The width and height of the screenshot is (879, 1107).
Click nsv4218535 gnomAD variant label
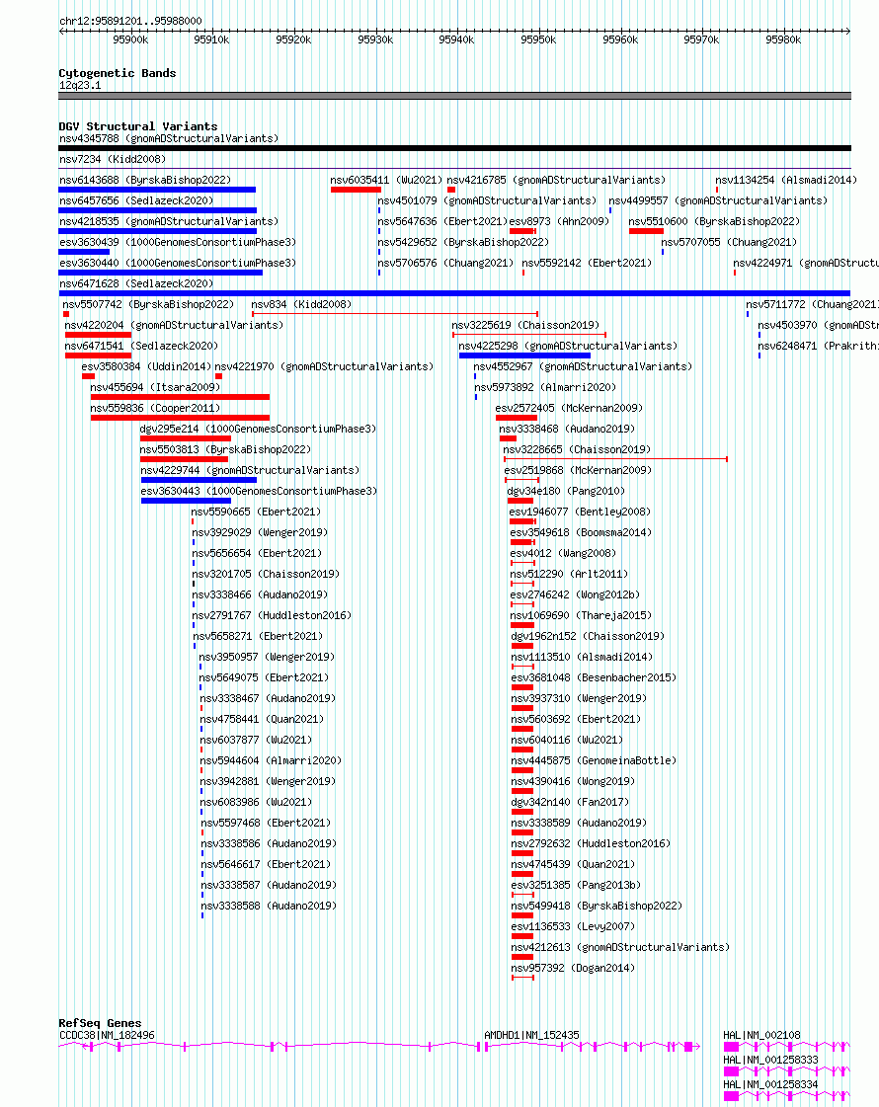click(169, 221)
